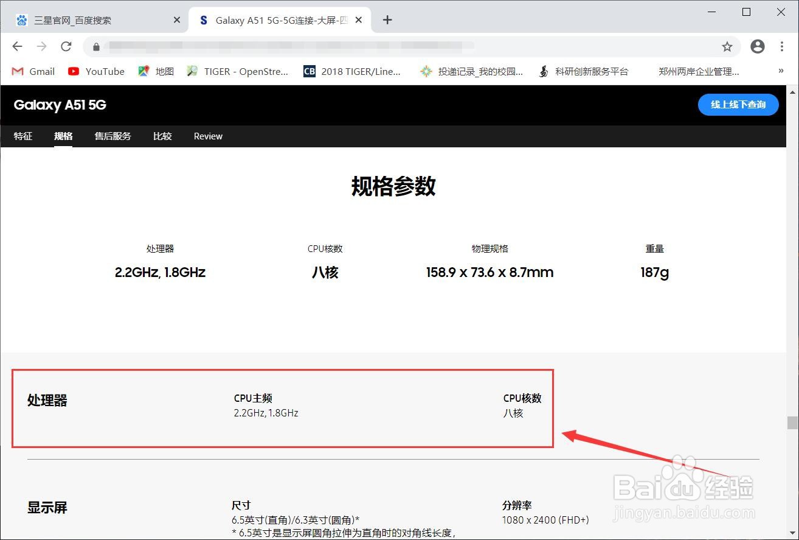799x540 pixels.
Task: Open 郑州两岸企业管理 bookmark
Action: 699,71
